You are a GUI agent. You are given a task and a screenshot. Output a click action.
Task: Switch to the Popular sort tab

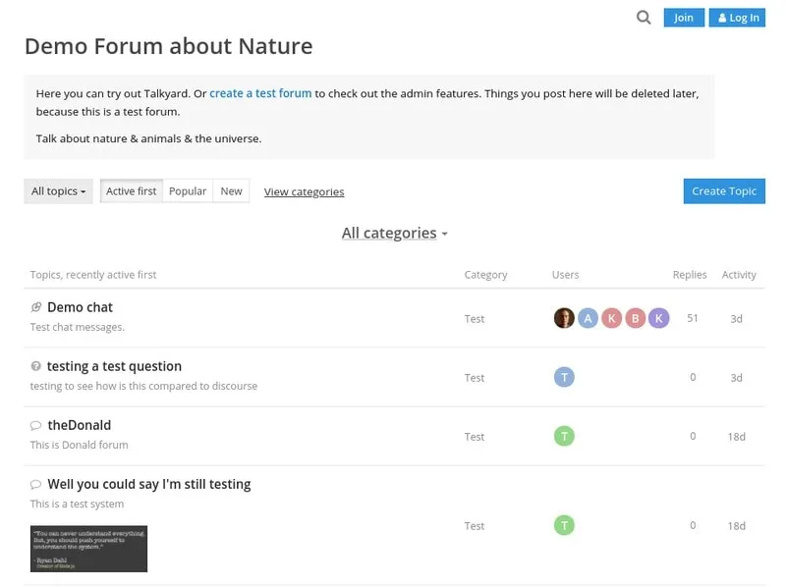pos(188,191)
